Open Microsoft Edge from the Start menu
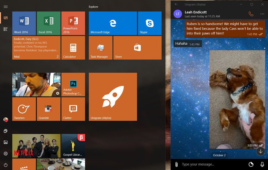This screenshot has height=170, width=268. pyautogui.click(x=112, y=23)
